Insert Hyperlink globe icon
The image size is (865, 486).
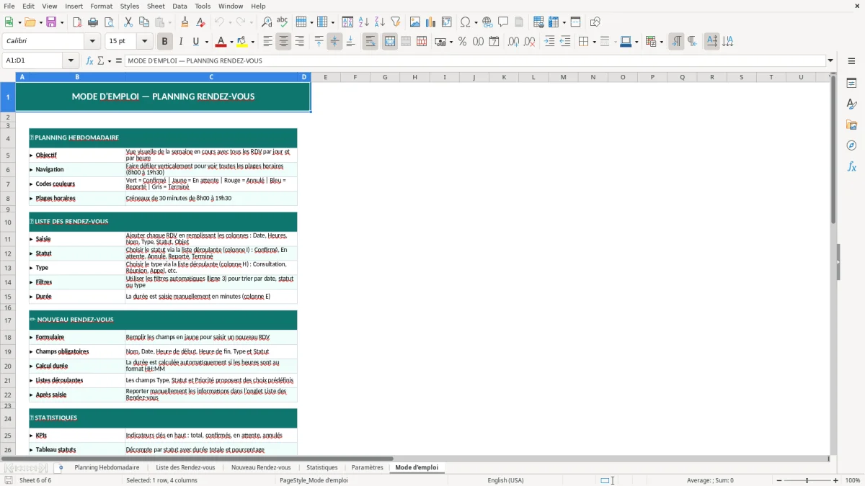[487, 22]
